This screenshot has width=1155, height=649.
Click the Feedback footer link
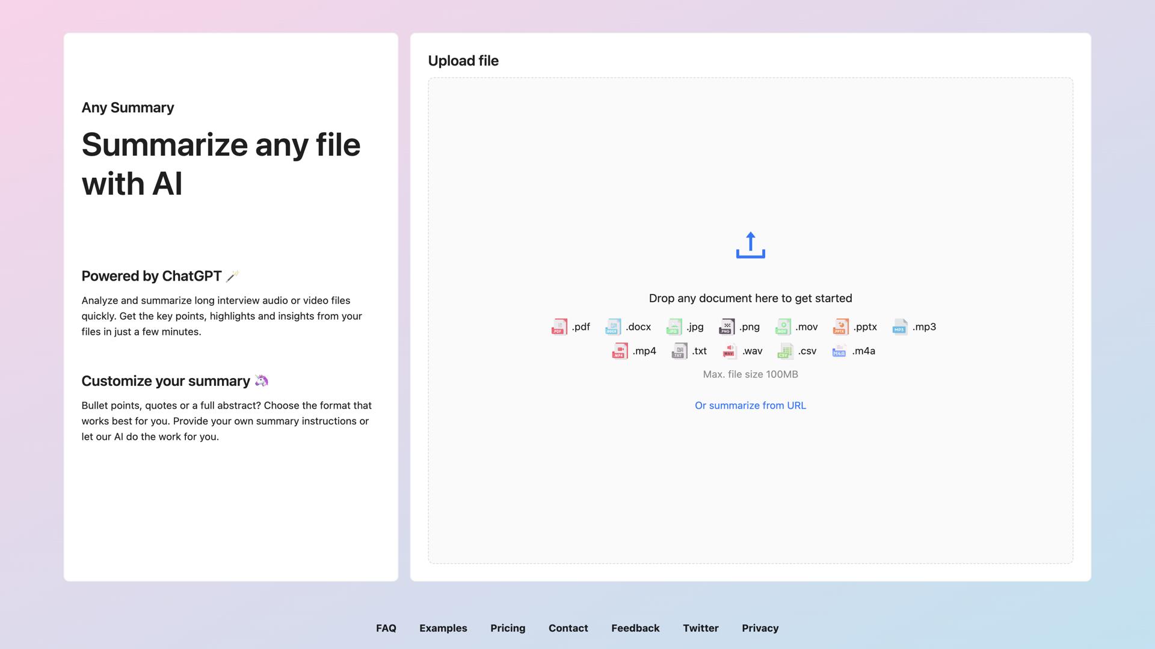pos(635,628)
